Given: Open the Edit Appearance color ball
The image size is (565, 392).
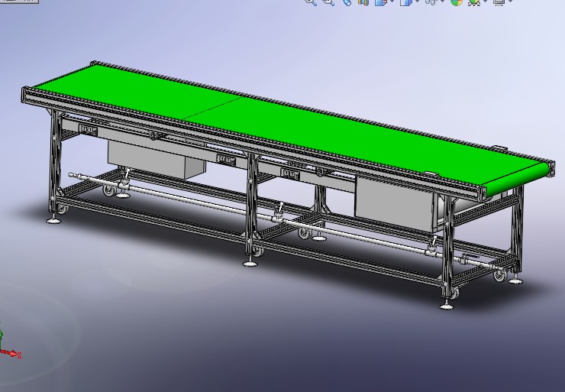Looking at the screenshot, I should click(457, 2).
